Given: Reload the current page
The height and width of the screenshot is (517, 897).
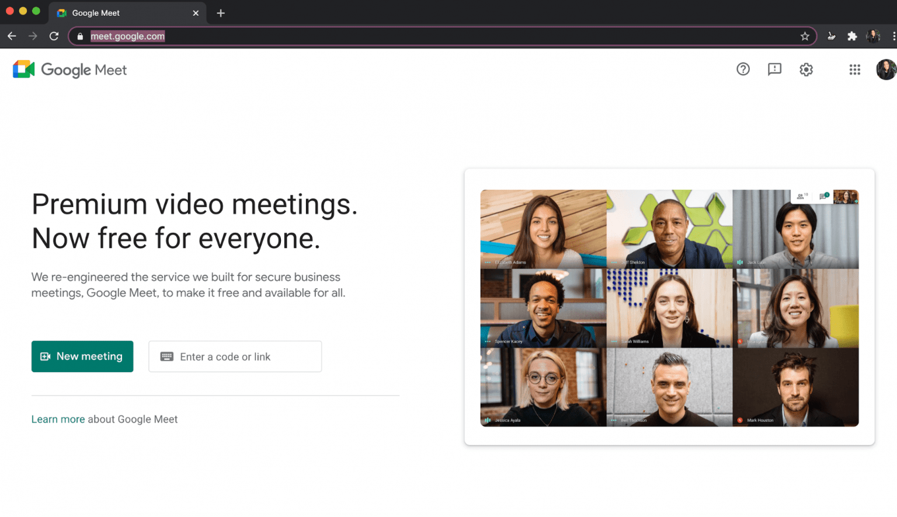Looking at the screenshot, I should click(x=54, y=36).
